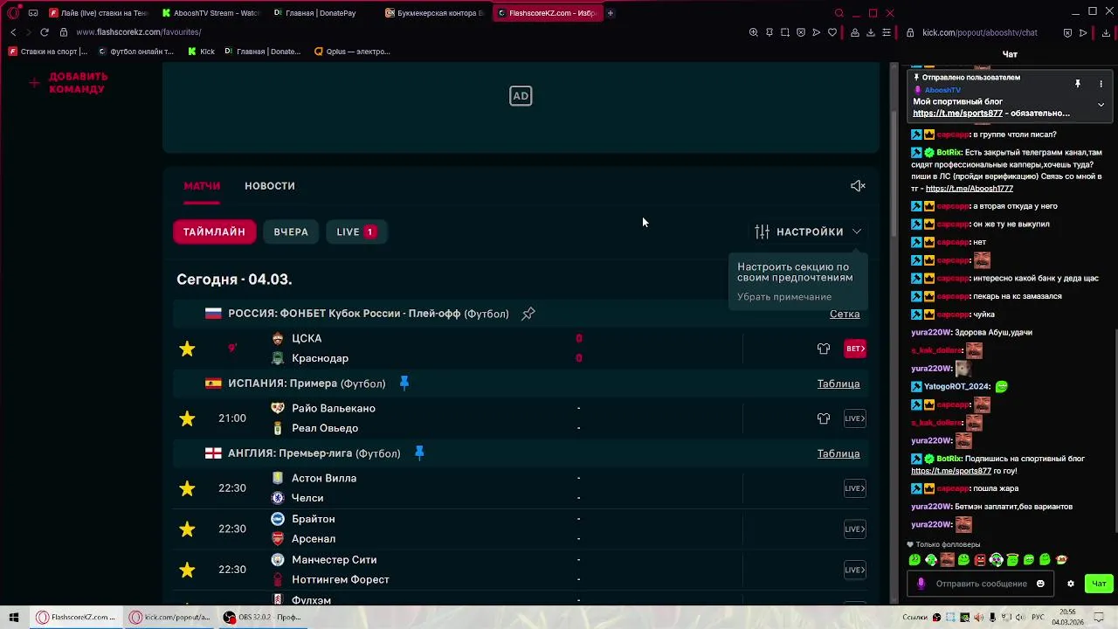Unpin the England Premier League
Image resolution: width=1118 pixels, height=629 pixels.
point(419,453)
